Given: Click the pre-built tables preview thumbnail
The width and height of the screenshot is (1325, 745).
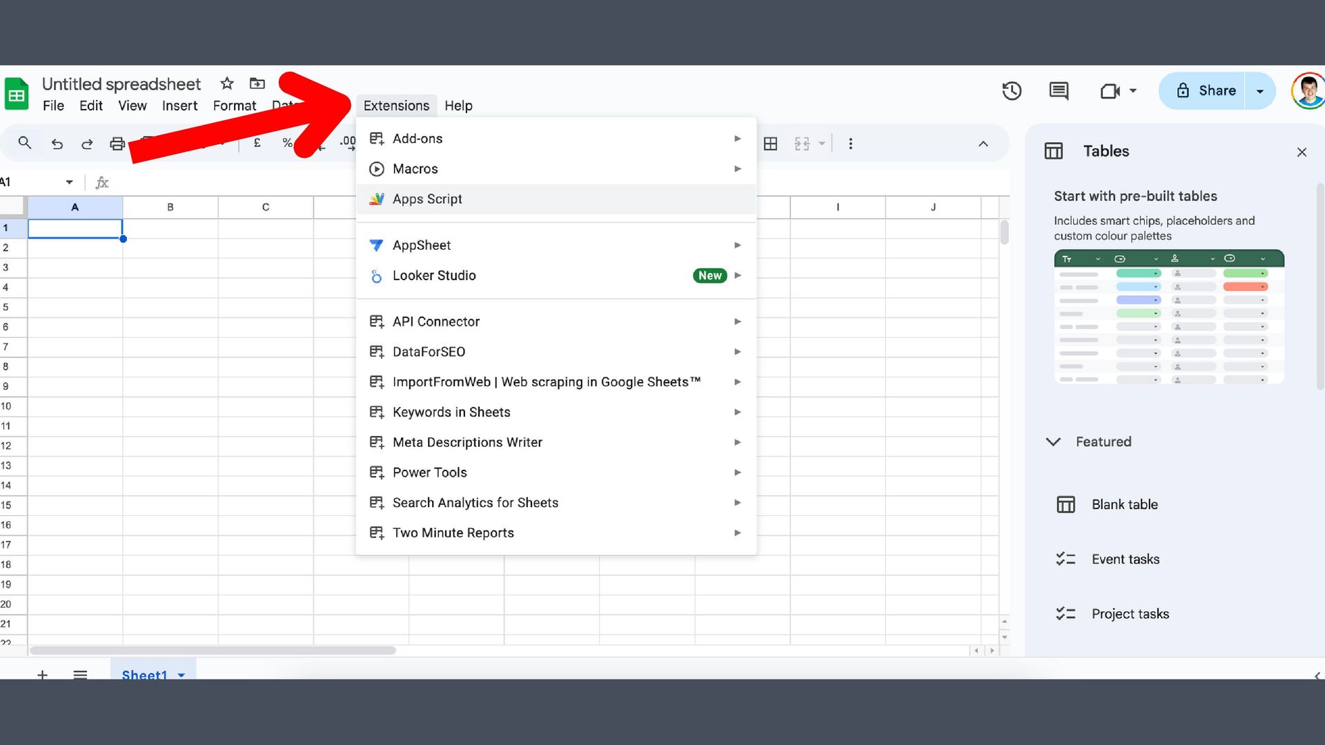Looking at the screenshot, I should tap(1168, 317).
